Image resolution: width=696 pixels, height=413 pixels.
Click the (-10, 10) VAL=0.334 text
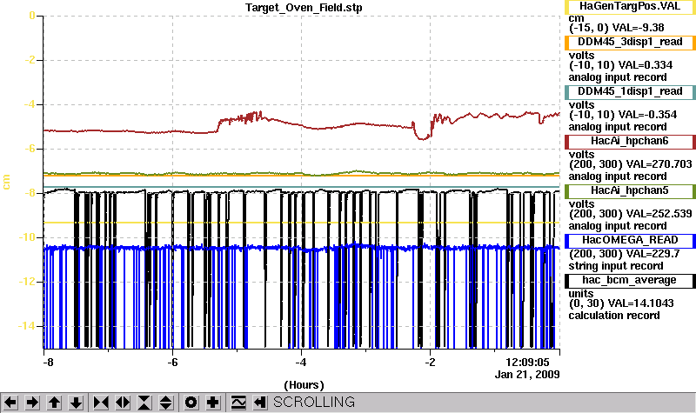tap(620, 65)
